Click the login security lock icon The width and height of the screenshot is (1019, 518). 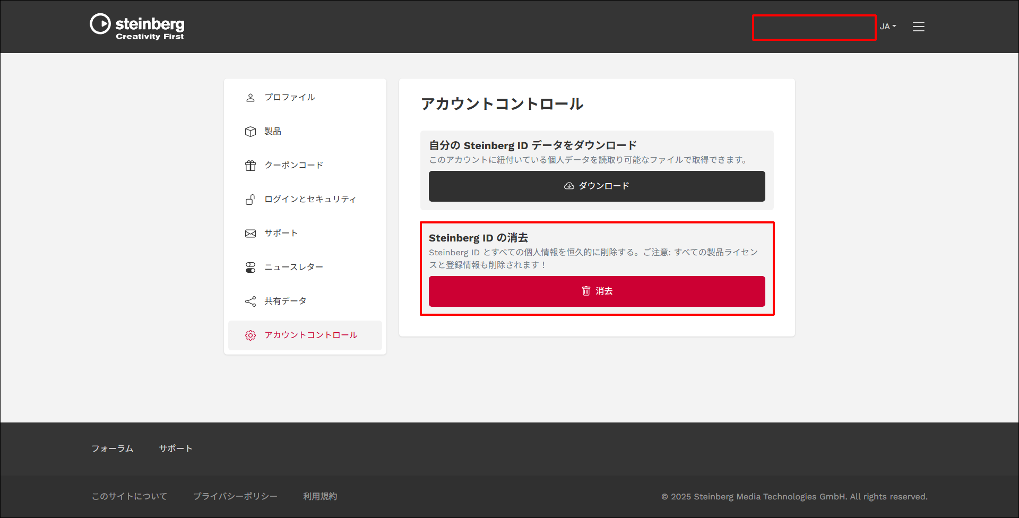(x=251, y=200)
